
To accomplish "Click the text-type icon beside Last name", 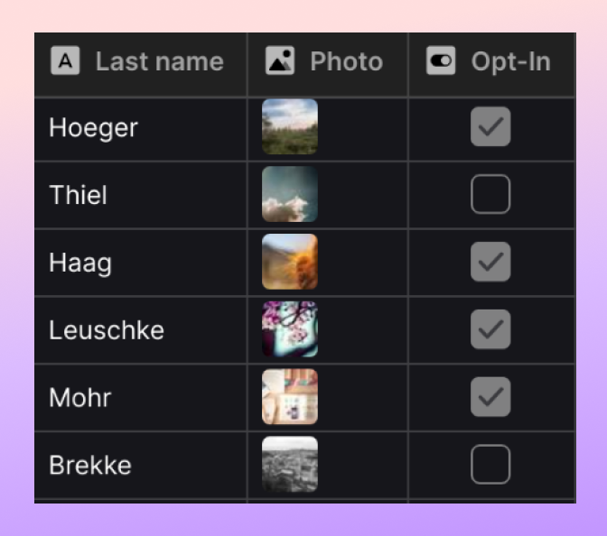I will pyautogui.click(x=65, y=61).
